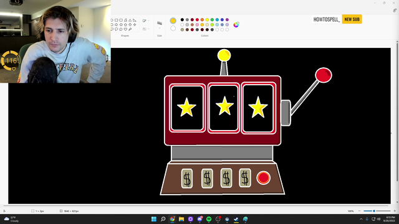
Task: Pick the lime green color swatch
Action: [x=212, y=25]
